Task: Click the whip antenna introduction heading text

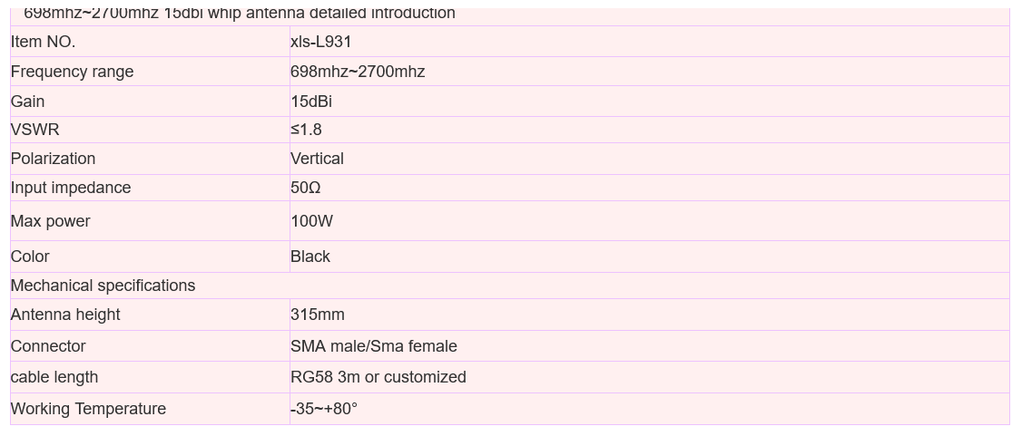Action: coord(240,13)
